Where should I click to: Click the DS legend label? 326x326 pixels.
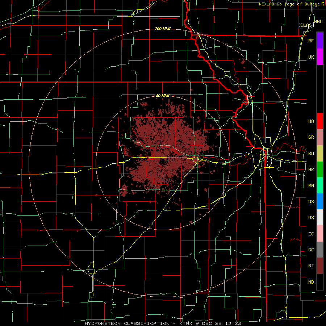[x=311, y=218]
